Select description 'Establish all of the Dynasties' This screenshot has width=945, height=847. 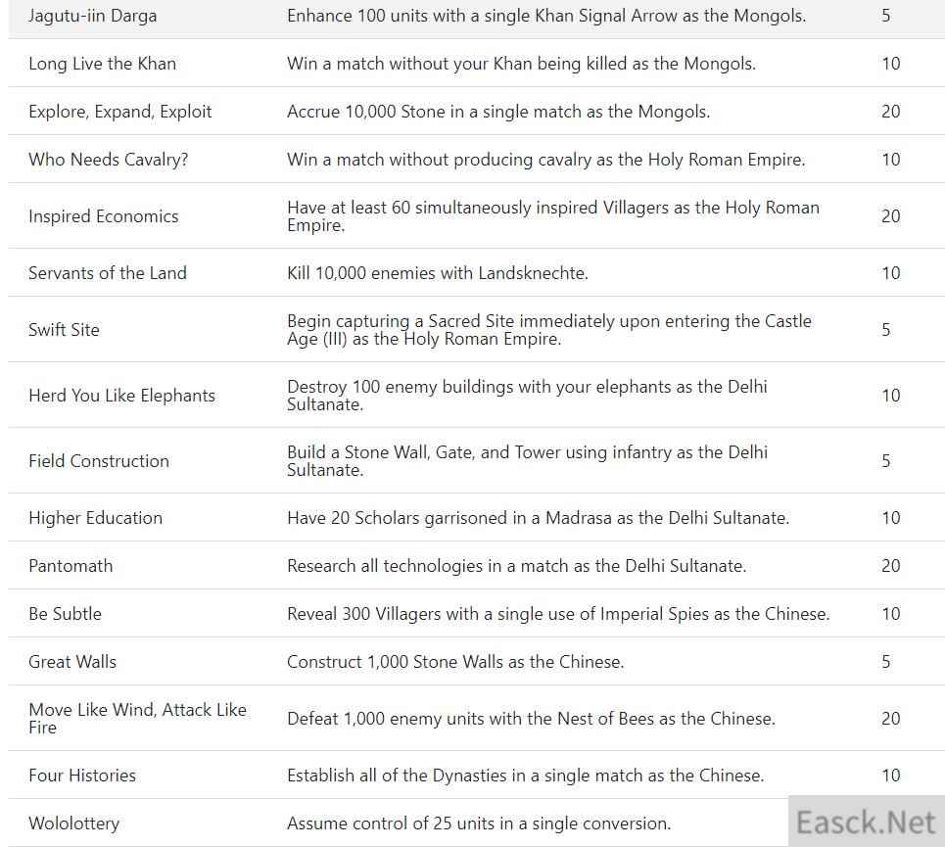tap(526, 776)
